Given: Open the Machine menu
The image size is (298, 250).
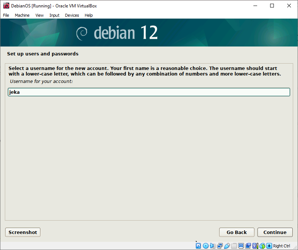Looking at the screenshot, I should (22, 15).
